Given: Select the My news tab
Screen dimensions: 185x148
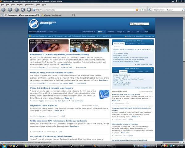Looking at the screenshot, I should click(141, 44).
